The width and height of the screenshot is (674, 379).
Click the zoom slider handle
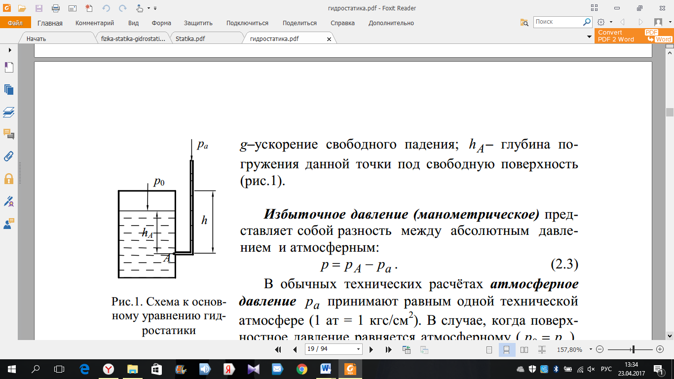(x=633, y=349)
